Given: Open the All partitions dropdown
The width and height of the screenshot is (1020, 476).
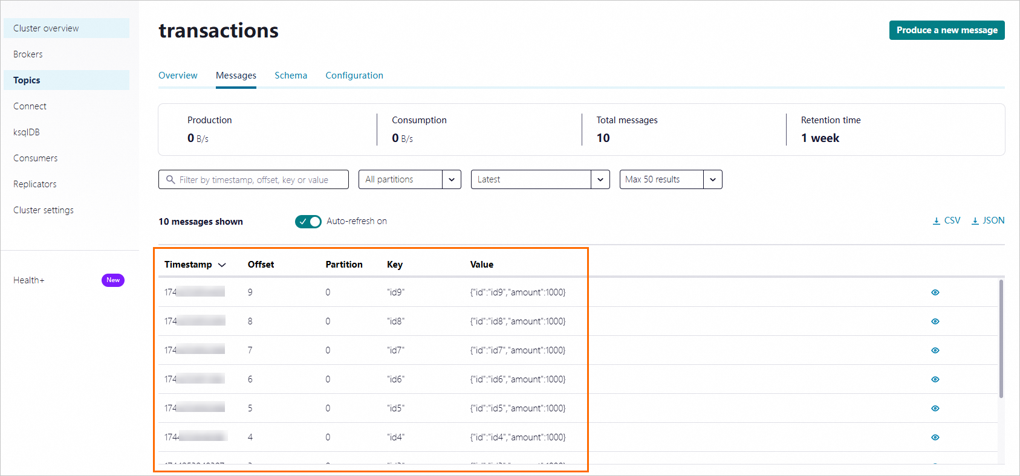Looking at the screenshot, I should click(410, 179).
